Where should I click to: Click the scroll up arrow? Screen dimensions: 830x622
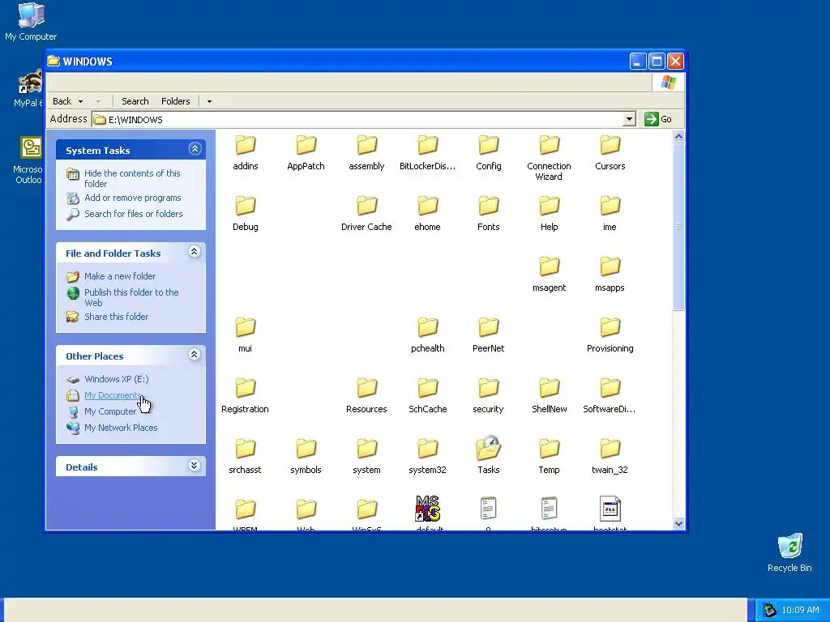(x=678, y=136)
